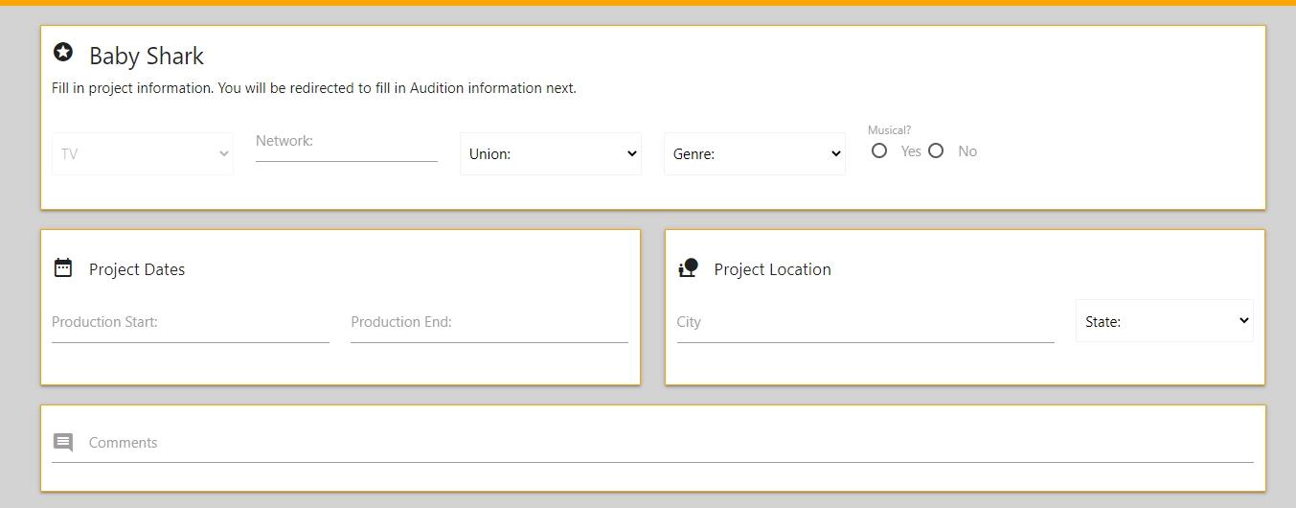The height and width of the screenshot is (508, 1296).
Task: Click the calendar icon beside Project Dates
Action: tap(63, 267)
